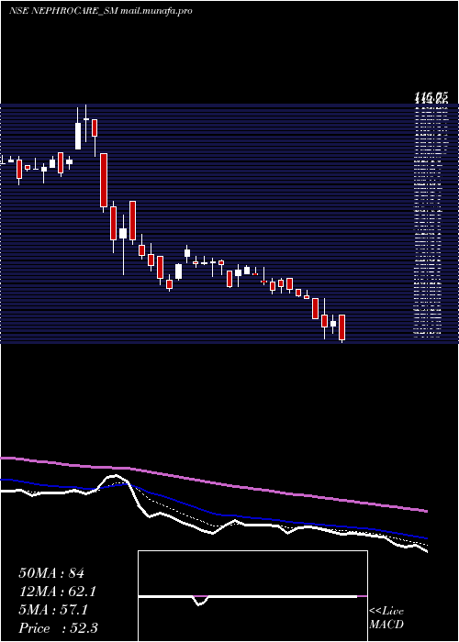
Task: Click the last red candlestick at the chart's low
Action: click(x=342, y=328)
